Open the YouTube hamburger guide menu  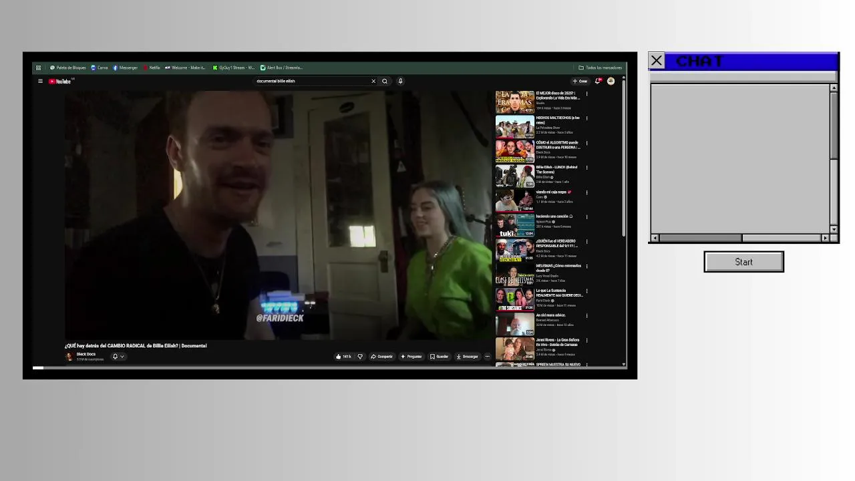coord(40,82)
